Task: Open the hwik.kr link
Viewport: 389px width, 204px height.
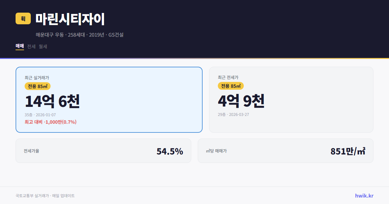Action: pos(363,196)
